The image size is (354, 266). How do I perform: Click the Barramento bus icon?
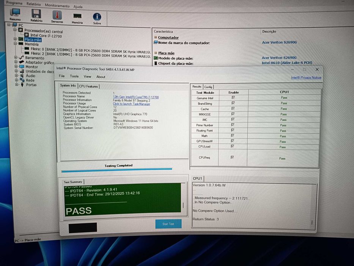[x=22, y=57]
